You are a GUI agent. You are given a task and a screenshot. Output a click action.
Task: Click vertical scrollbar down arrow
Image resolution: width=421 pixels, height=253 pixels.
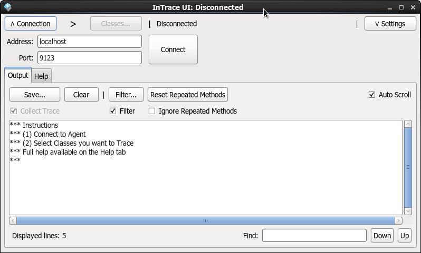click(408, 211)
